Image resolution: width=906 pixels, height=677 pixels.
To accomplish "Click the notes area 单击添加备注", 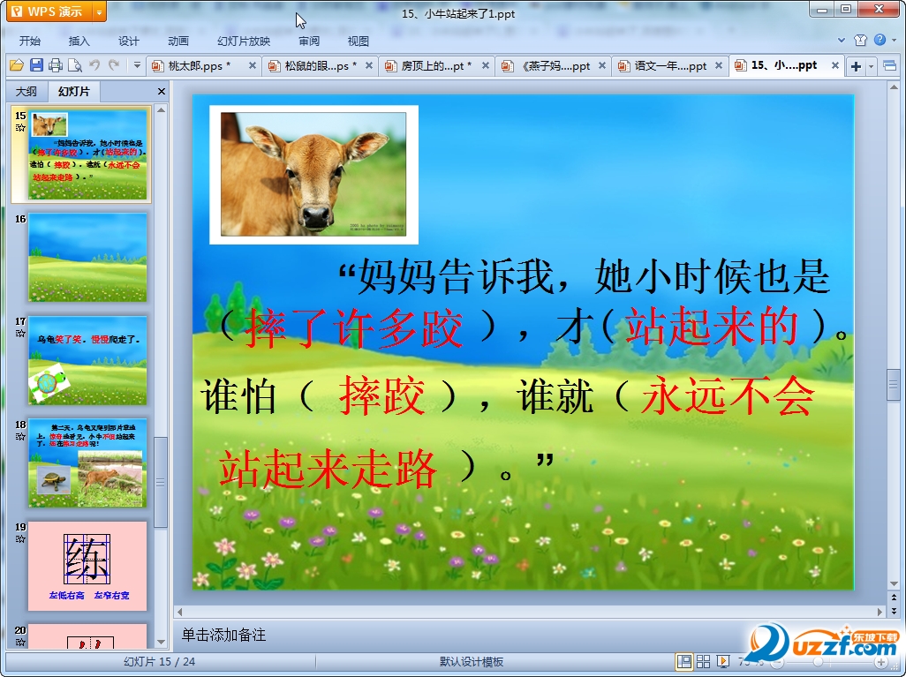I will click(223, 636).
